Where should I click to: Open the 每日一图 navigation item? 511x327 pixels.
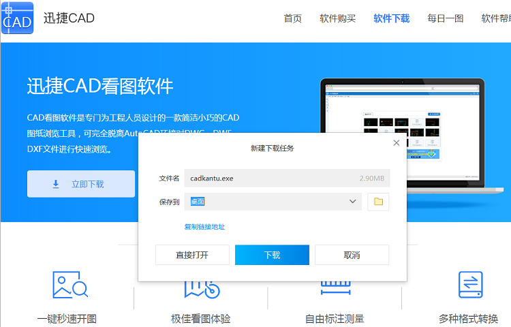pyautogui.click(x=446, y=18)
